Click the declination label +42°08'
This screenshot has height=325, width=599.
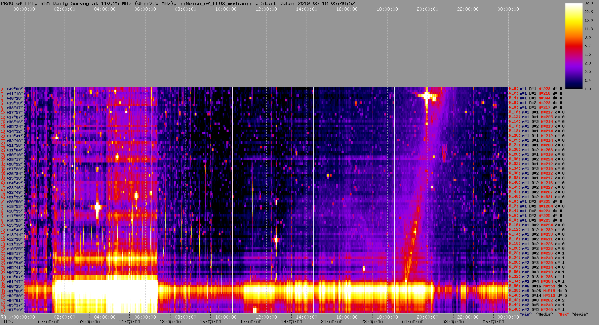point(14,89)
